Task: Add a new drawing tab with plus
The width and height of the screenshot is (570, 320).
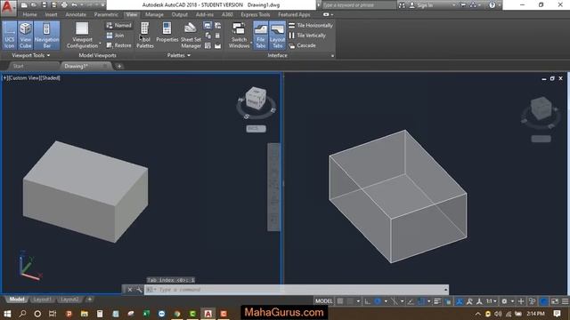Action: pyautogui.click(x=119, y=66)
